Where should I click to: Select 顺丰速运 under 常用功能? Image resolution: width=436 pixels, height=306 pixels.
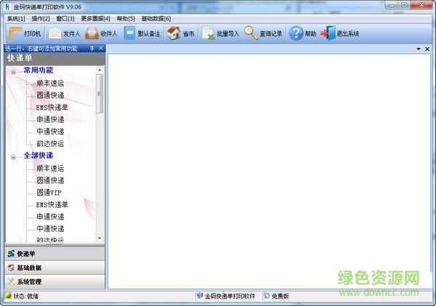coord(50,83)
